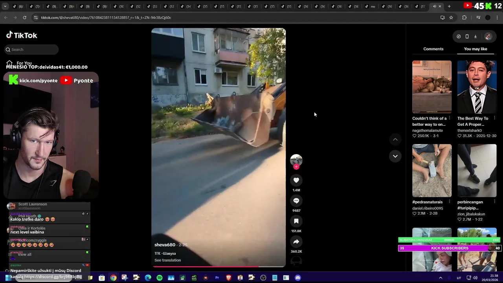Open the author avatar beside the video
The width and height of the screenshot is (503, 283).
click(296, 160)
